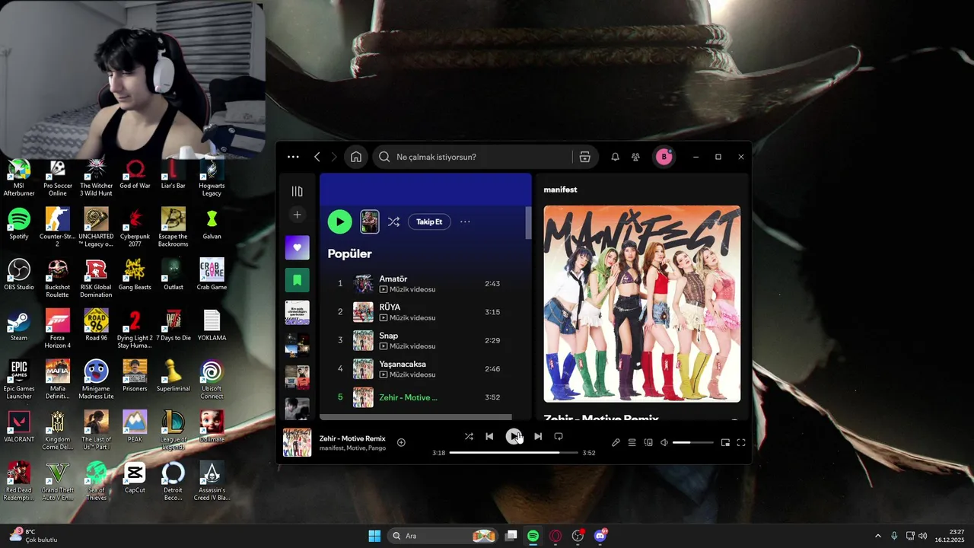Go back in Spotify navigation
The image size is (974, 548).
coord(317,157)
